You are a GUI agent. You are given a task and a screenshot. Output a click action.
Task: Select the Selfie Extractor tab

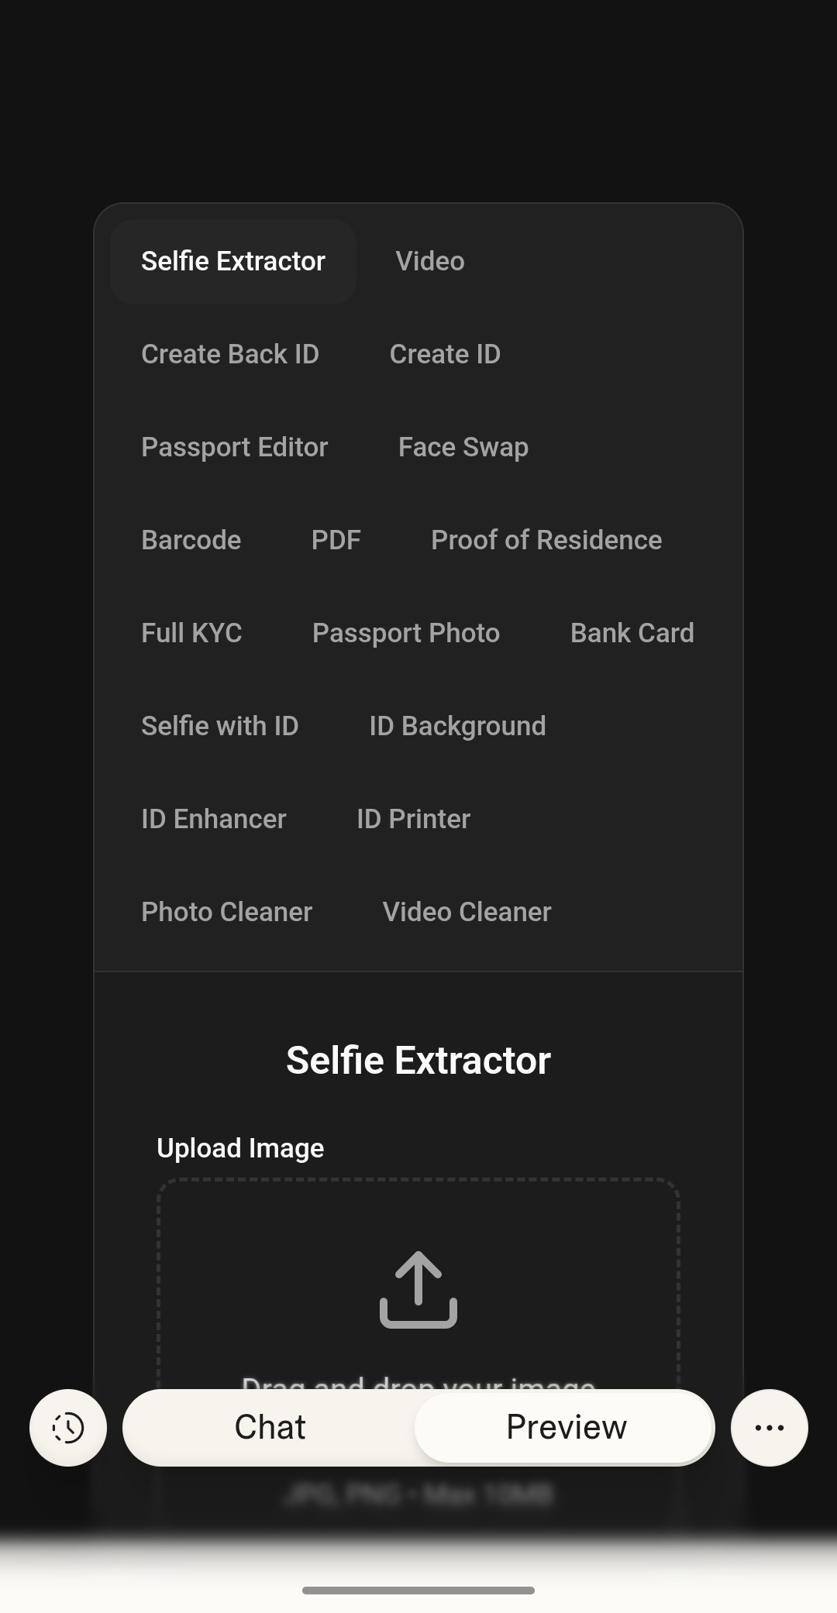click(x=232, y=262)
